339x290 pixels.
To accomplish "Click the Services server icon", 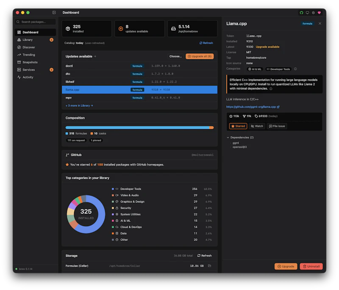I will pyautogui.click(x=19, y=70).
